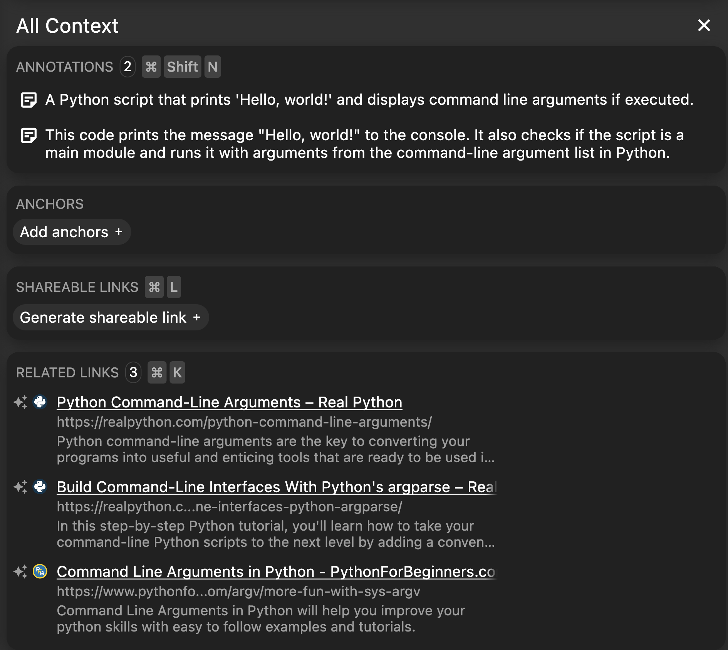Click description 'Command Line Arguments in Python will help'
728x650 pixels.
[x=261, y=618]
